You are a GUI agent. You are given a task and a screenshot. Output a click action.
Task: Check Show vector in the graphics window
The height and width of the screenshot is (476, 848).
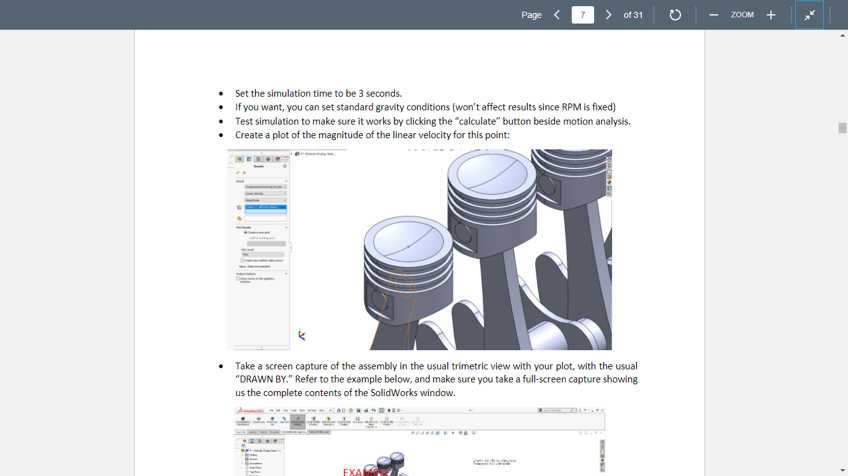pyautogui.click(x=238, y=278)
